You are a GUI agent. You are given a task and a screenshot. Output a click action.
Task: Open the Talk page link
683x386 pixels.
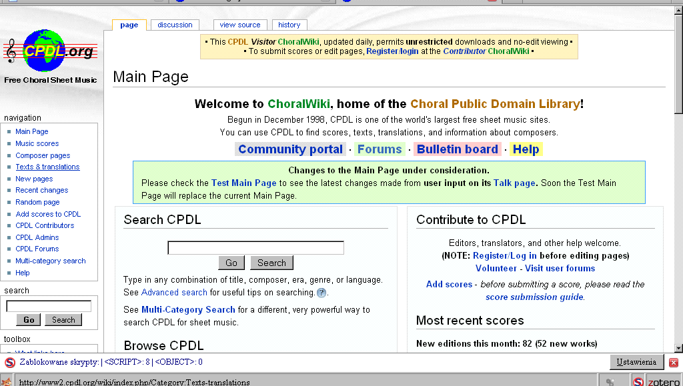click(x=514, y=183)
